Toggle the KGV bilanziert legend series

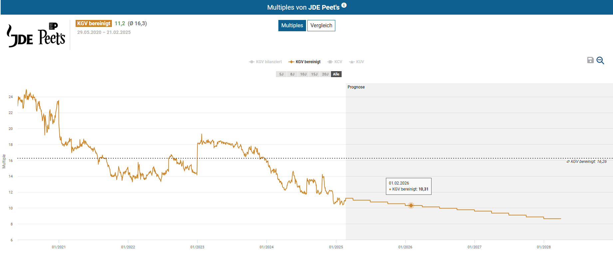pos(265,62)
